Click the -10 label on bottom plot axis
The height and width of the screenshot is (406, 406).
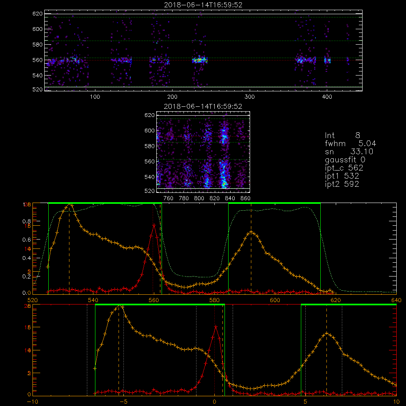click(x=32, y=402)
